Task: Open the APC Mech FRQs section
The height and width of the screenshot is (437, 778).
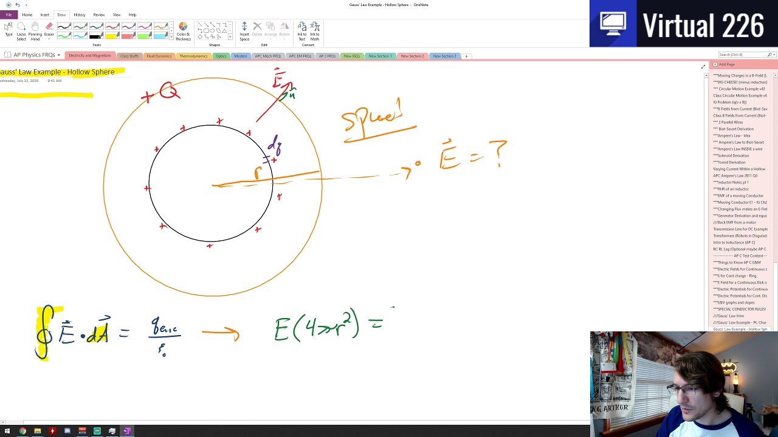Action: coord(268,56)
